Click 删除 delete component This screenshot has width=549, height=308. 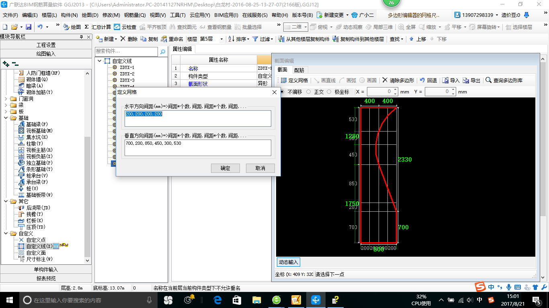click(129, 39)
